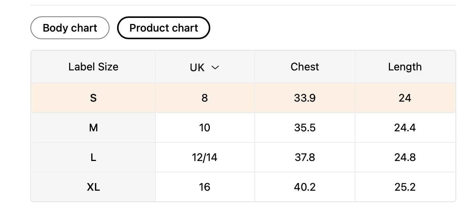Click the Length column header
Screen dimensions: 476x220
405,67
